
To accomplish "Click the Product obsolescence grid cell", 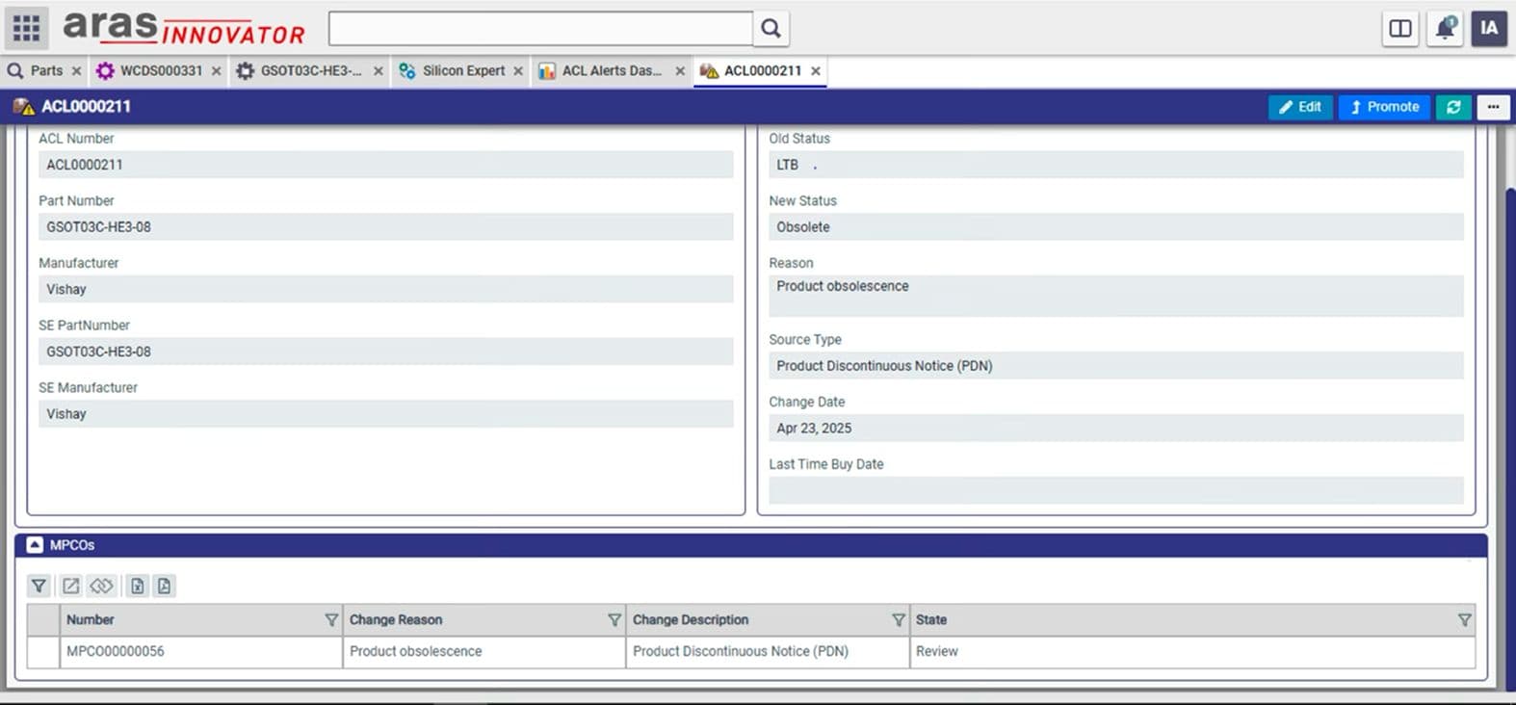I will coord(484,652).
